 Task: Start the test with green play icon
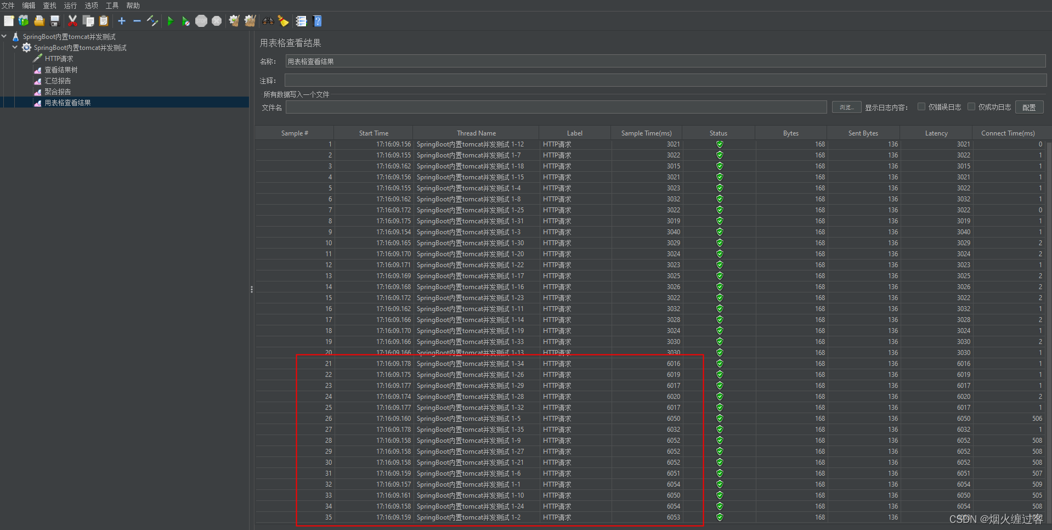pos(171,21)
